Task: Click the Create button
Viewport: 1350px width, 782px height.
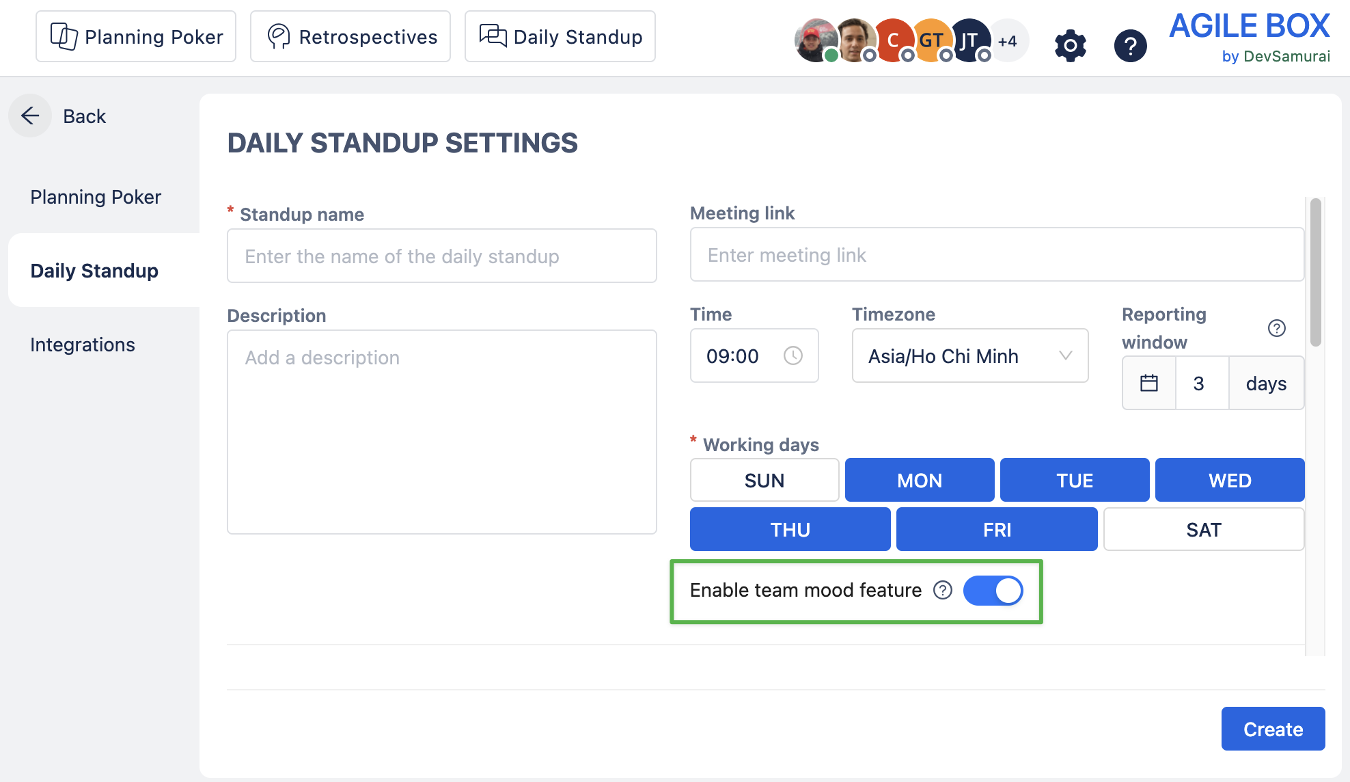Action: tap(1273, 729)
